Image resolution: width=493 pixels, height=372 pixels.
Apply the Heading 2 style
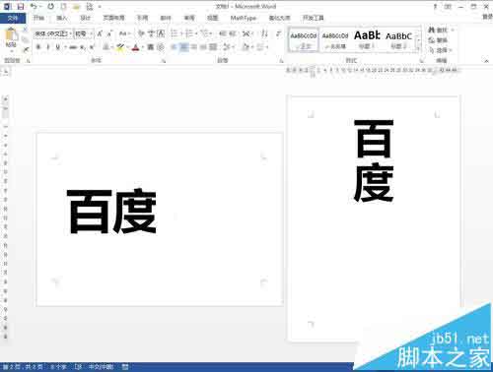click(398, 40)
